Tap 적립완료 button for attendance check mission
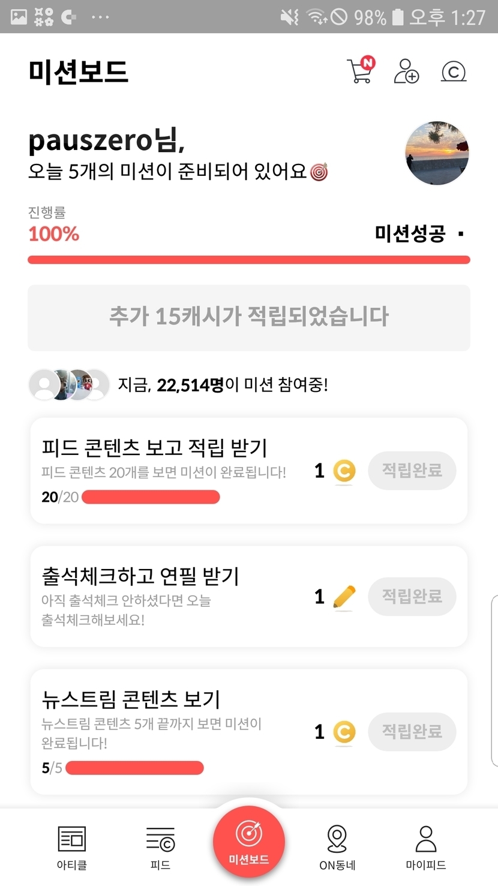 (x=412, y=597)
